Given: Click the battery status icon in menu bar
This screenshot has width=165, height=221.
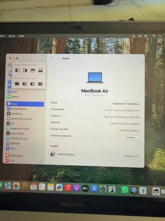Looking at the screenshot, I should 147,36.
